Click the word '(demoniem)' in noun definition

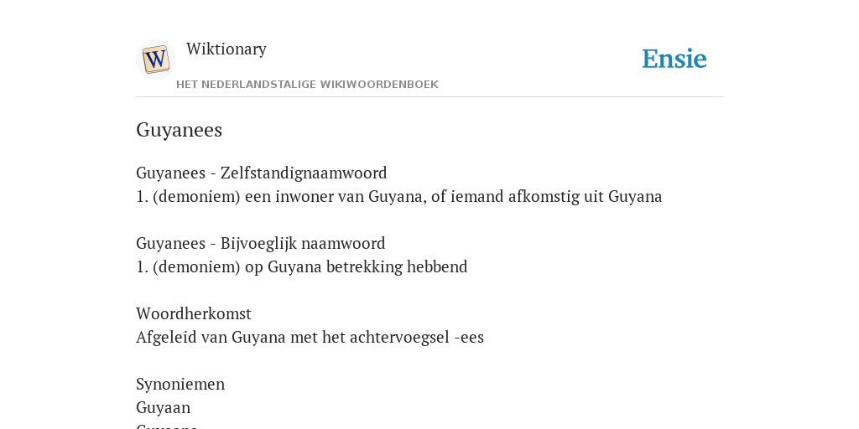click(x=196, y=196)
